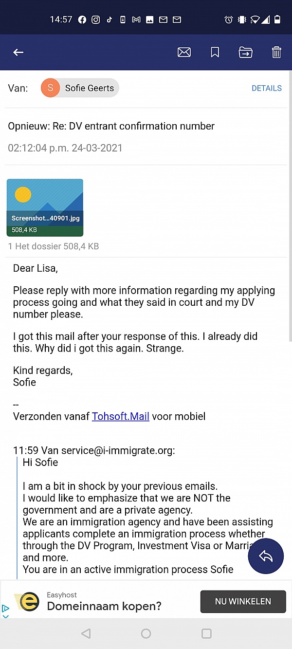This screenshot has width=292, height=649.
Task: Mark email as unread envelope icon
Action: click(x=184, y=53)
